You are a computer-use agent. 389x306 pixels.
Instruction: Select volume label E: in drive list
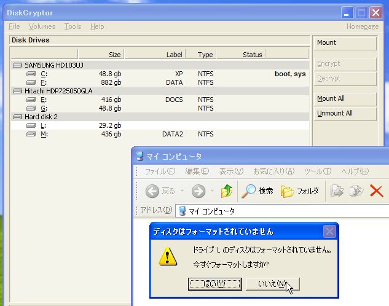[x=44, y=100]
